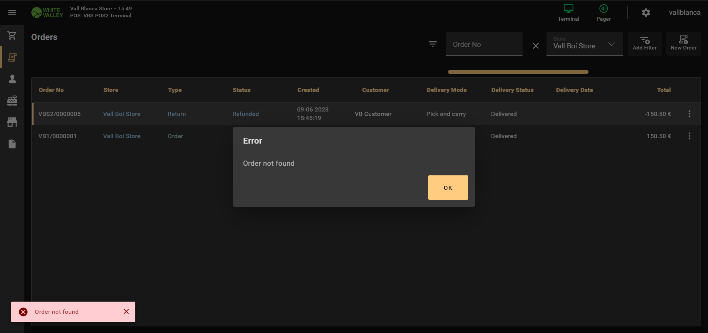The height and width of the screenshot is (333, 708).
Task: Open the hamburger navigation menu
Action: [12, 13]
